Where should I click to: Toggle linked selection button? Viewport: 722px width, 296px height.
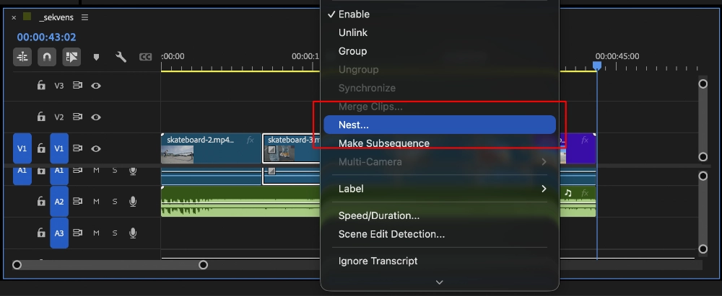click(x=71, y=57)
